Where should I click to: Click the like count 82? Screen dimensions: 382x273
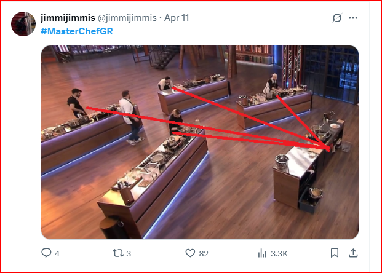click(204, 254)
